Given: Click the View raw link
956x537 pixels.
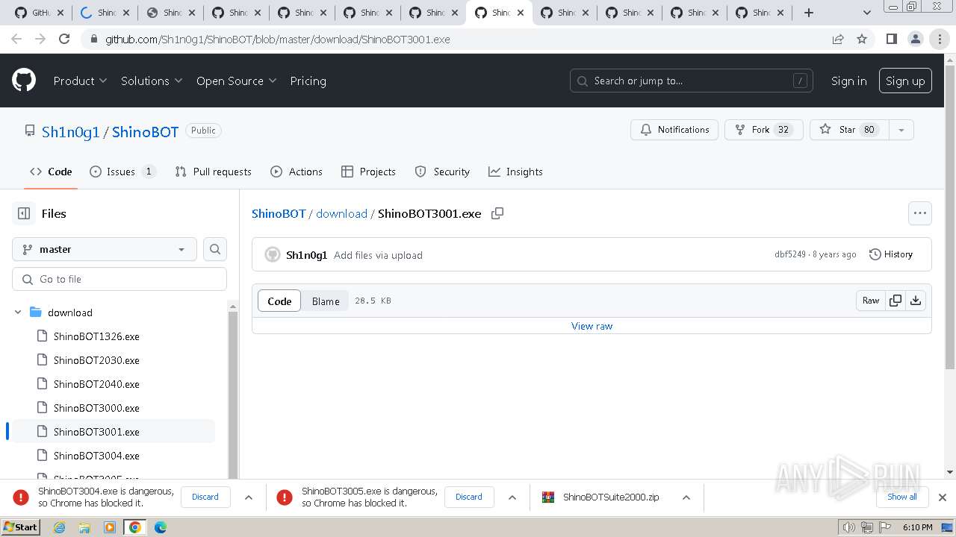Looking at the screenshot, I should click(592, 326).
